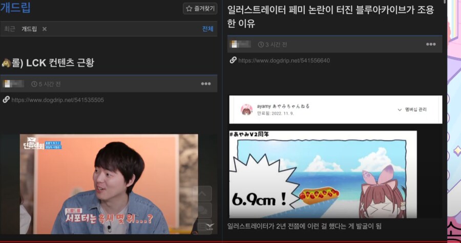Expand the 멤버십 관리 dropdown
Image resolution: width=461 pixels, height=243 pixels.
click(x=412, y=109)
